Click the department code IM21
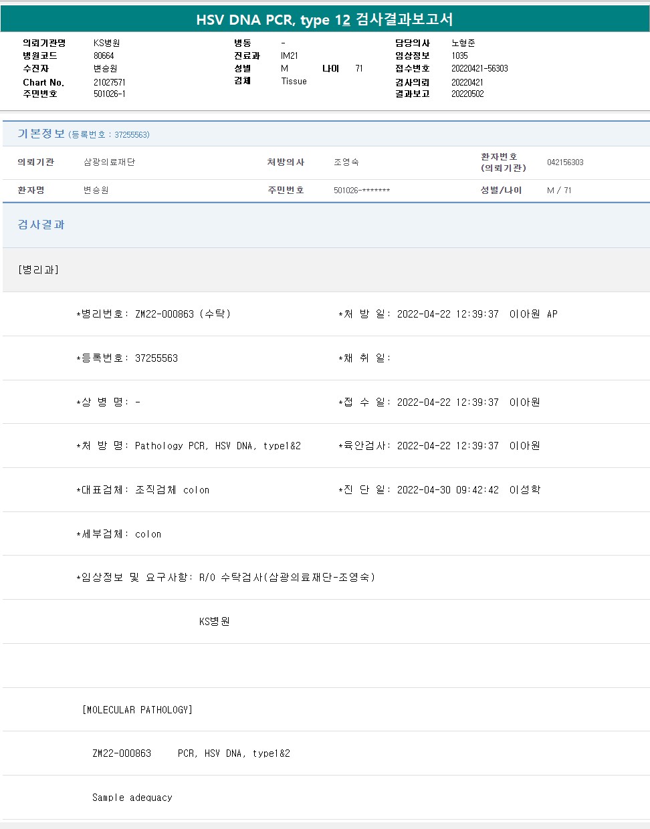Image resolution: width=650 pixels, height=829 pixels. tap(289, 56)
